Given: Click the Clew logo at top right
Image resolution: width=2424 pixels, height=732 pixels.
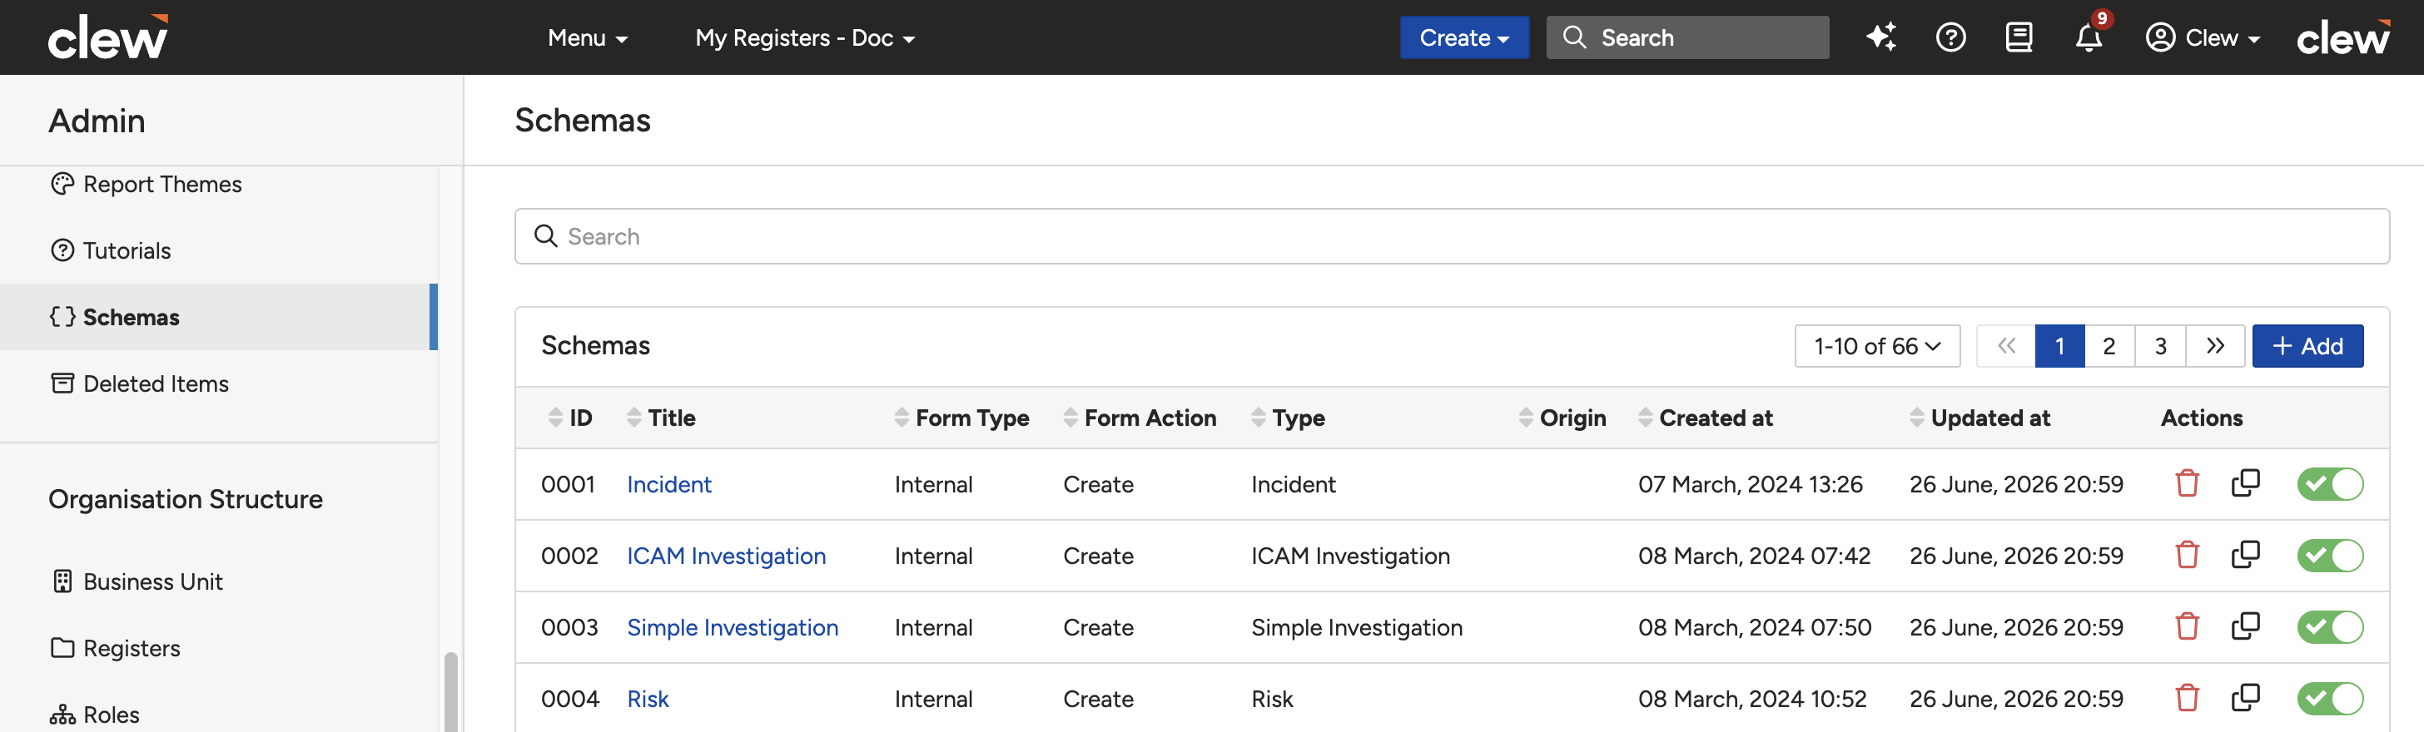Looking at the screenshot, I should 2343,37.
